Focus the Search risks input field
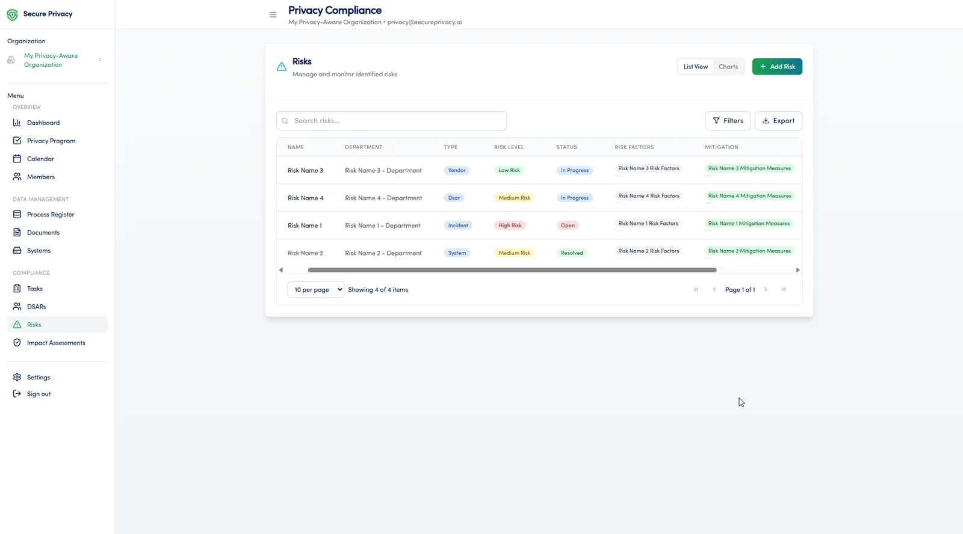 coord(391,121)
